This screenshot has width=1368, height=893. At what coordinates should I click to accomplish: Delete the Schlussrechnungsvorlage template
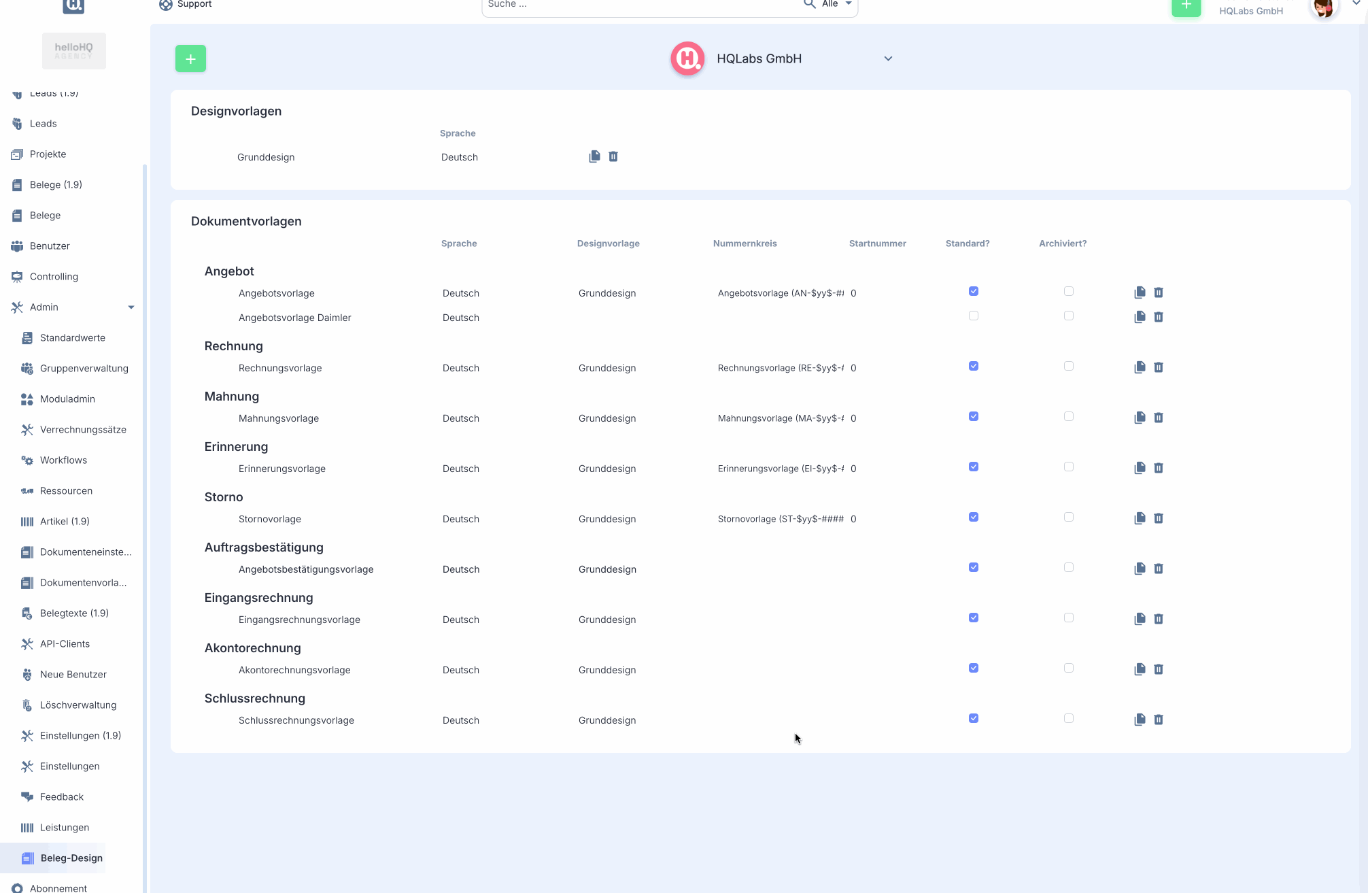point(1159,720)
